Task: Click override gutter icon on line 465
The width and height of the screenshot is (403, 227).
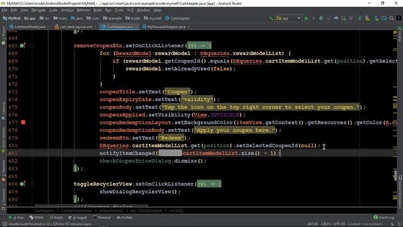Action: (x=23, y=45)
